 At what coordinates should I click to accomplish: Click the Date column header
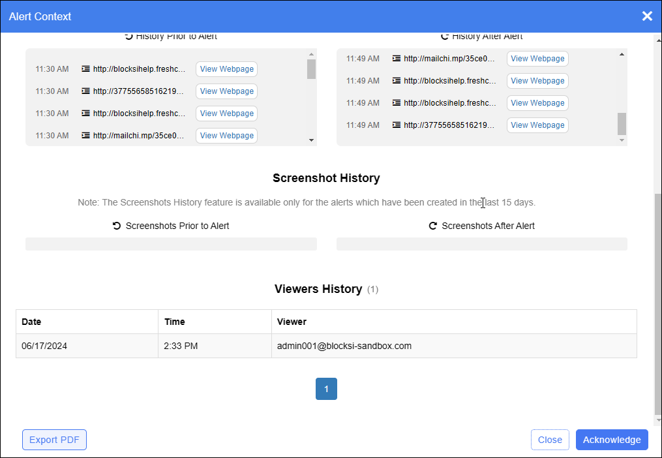[x=87, y=322]
